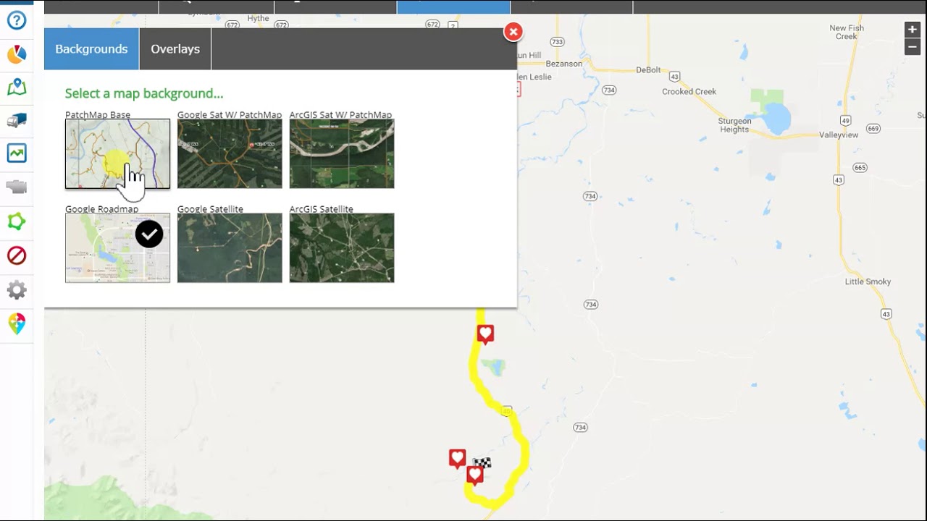Select the gray engine icon
The height and width of the screenshot is (521, 927).
pos(17,187)
